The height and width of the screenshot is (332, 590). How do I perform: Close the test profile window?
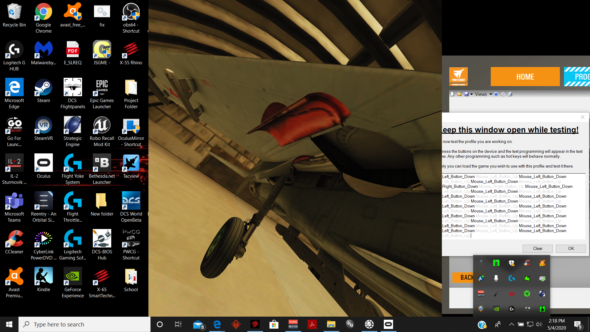click(582, 117)
